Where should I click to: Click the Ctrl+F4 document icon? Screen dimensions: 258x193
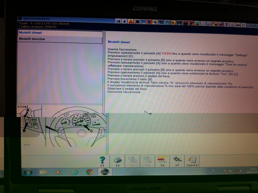pyautogui.click(x=192, y=161)
